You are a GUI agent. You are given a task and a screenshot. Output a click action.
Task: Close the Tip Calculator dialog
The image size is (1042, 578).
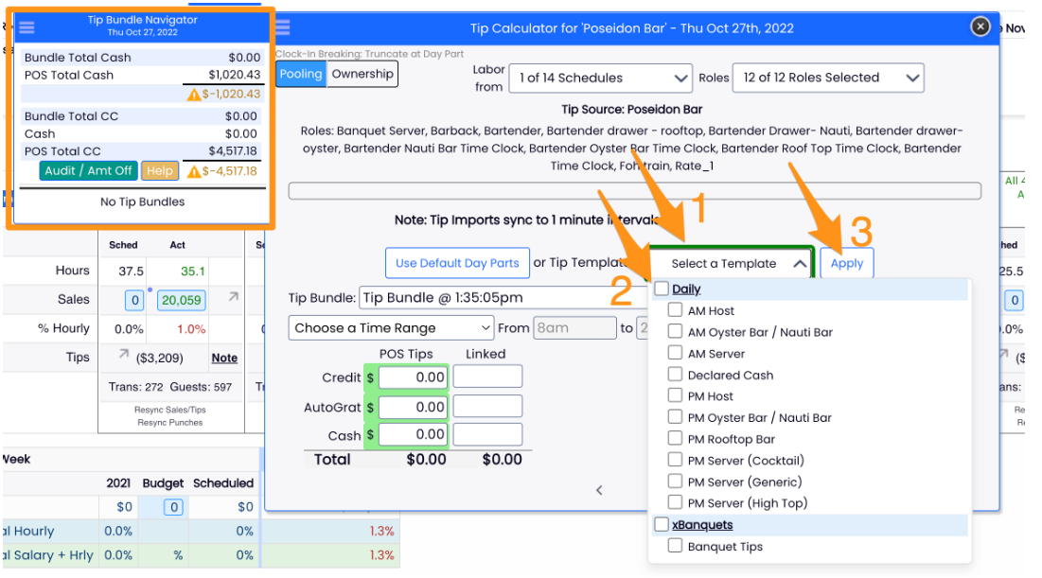click(x=980, y=26)
